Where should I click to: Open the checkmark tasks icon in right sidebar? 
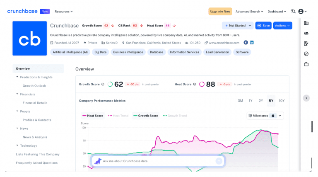click(306, 54)
